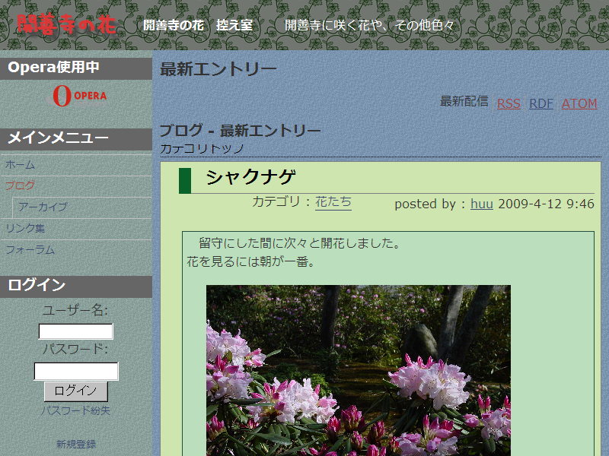Open リンク集 from the sidebar menu
This screenshot has height=456, width=609.
click(25, 228)
